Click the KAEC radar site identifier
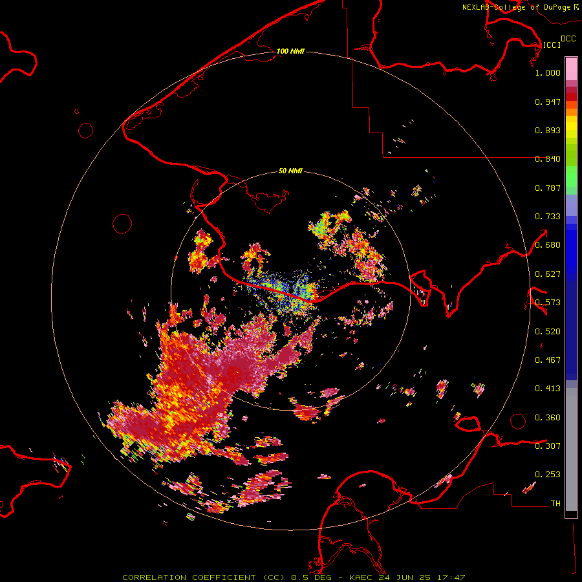Screen dimensions: 582x582 360,577
